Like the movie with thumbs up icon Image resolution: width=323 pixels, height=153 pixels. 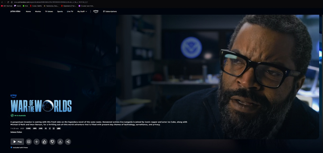tap(44, 142)
